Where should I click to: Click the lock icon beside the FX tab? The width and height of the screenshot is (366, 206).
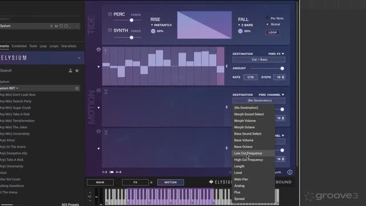pos(151,182)
